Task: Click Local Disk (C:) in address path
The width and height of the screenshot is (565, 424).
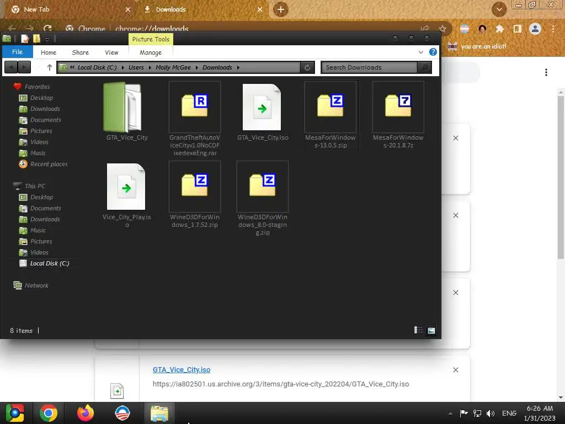Action: (x=97, y=67)
